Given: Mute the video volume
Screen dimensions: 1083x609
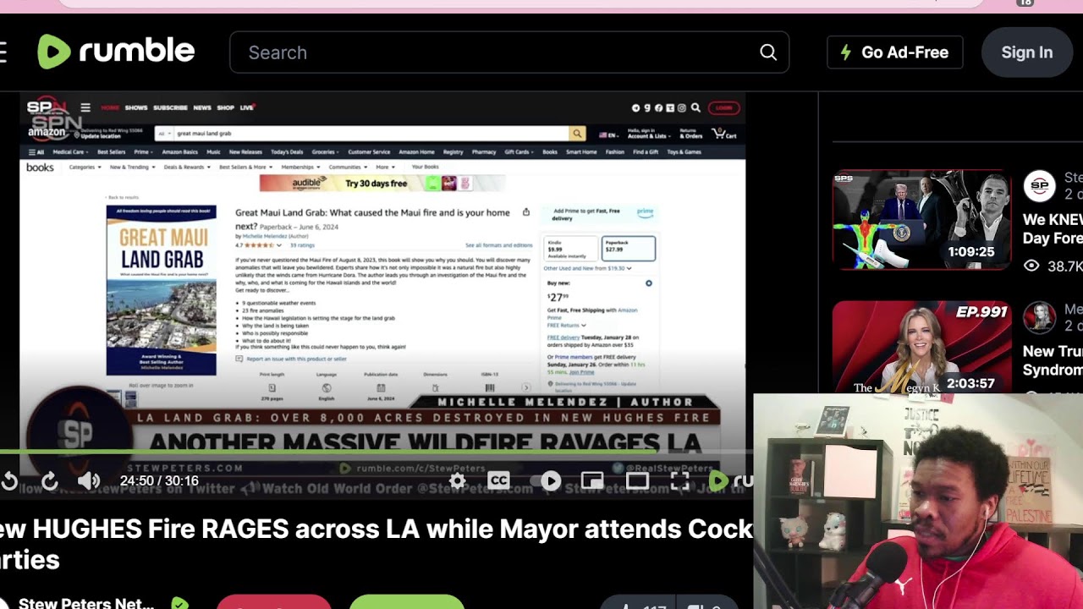Looking at the screenshot, I should pos(89,481).
